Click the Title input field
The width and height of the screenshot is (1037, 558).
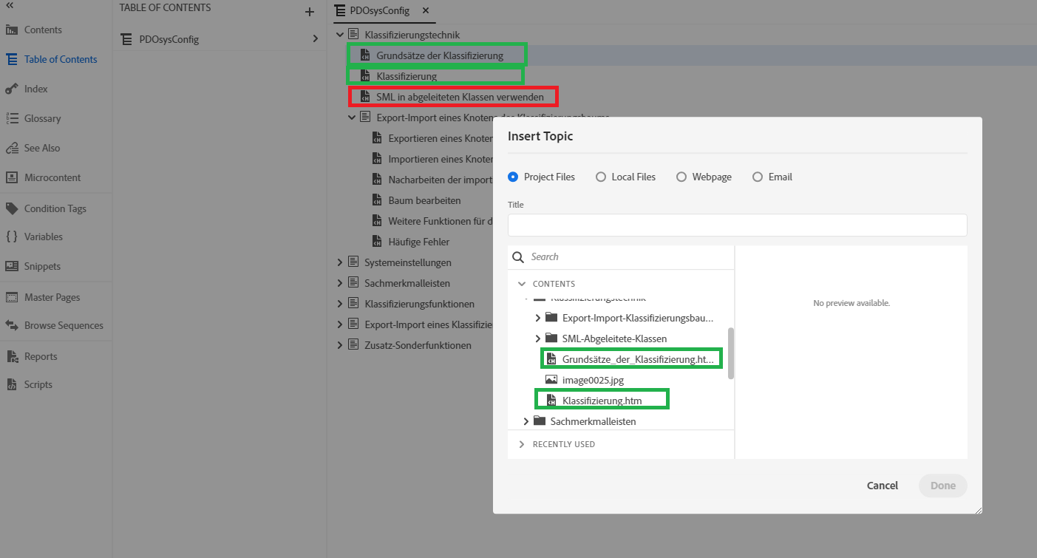tap(737, 225)
